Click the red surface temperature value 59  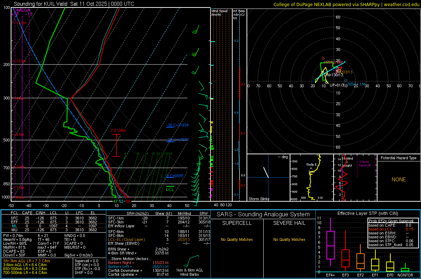point(128,201)
